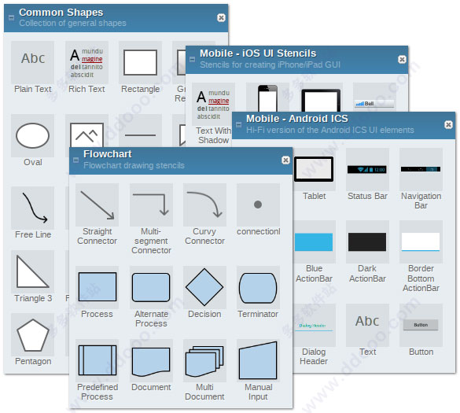
Task: Pick the Android Tablet stencil
Action: click(315, 169)
